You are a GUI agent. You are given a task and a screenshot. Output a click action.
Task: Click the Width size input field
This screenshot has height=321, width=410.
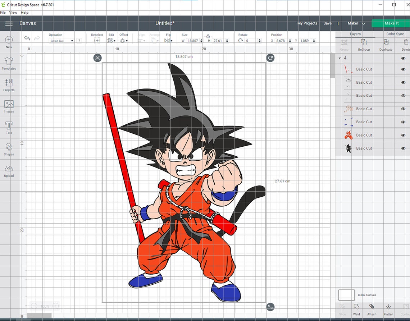pyautogui.click(x=193, y=41)
